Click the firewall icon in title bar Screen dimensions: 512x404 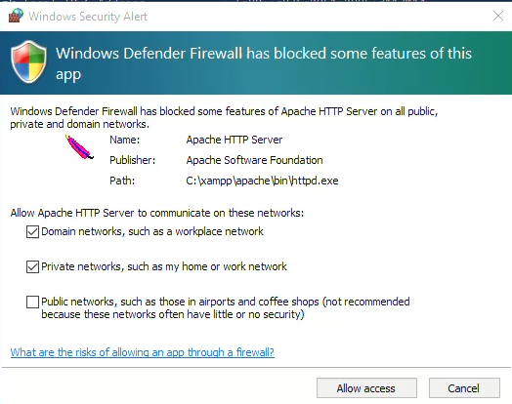tap(16, 16)
